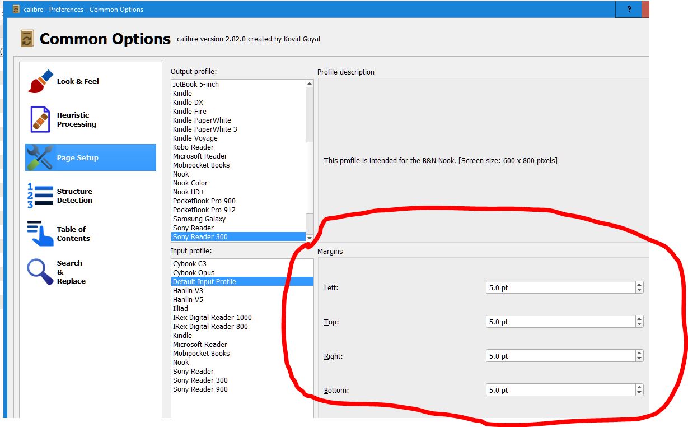Image resolution: width=688 pixels, height=427 pixels.
Task: Open the Look & Feel section
Action: point(90,82)
